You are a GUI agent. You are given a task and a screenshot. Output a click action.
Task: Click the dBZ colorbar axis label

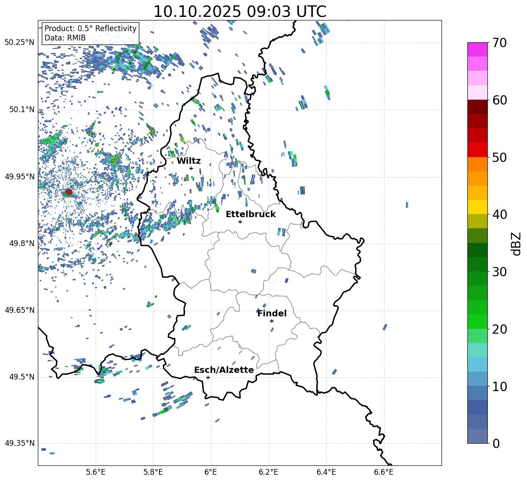point(516,244)
